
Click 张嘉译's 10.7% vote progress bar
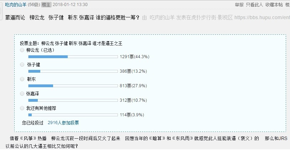point(73,100)
